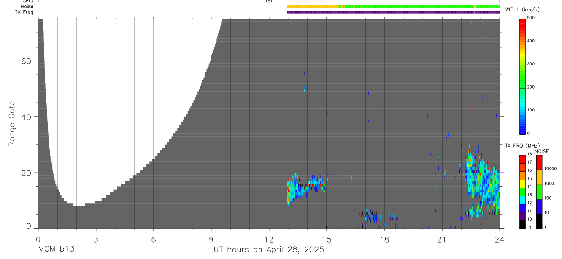The height and width of the screenshot is (259, 562).
Task: Click the 200 label on width colorbar
Action: (531, 87)
